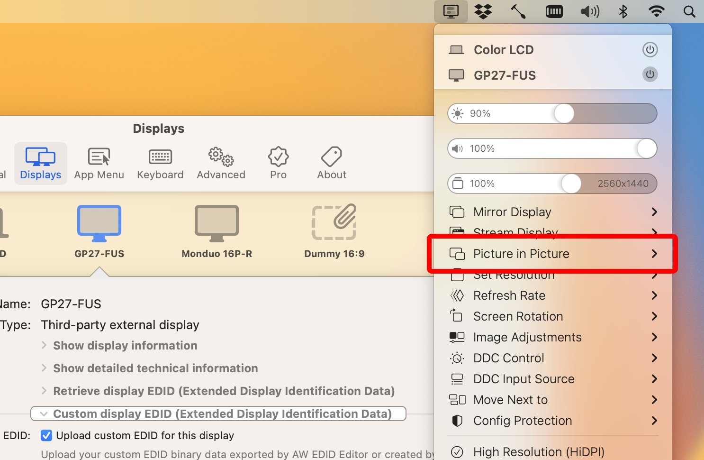
Task: Open Spotlight search from the menu bar
Action: (x=689, y=11)
